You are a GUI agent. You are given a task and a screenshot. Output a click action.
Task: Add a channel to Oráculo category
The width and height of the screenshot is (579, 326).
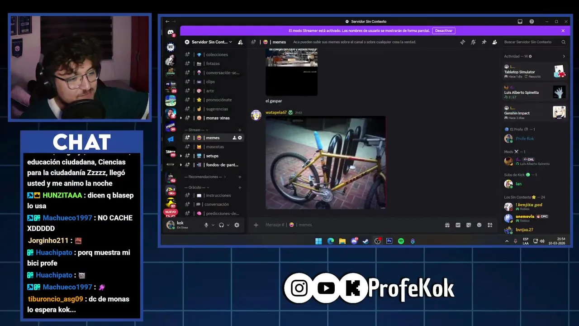240,187
